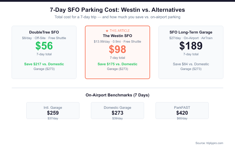The image size is (235, 147).
Task: Click the DoubleTree SFO card title
Action: tap(44, 32)
